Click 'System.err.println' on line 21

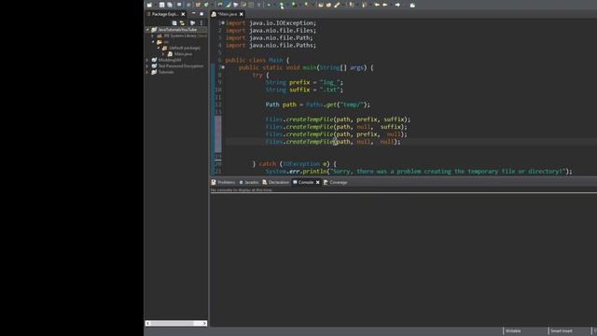[297, 172]
